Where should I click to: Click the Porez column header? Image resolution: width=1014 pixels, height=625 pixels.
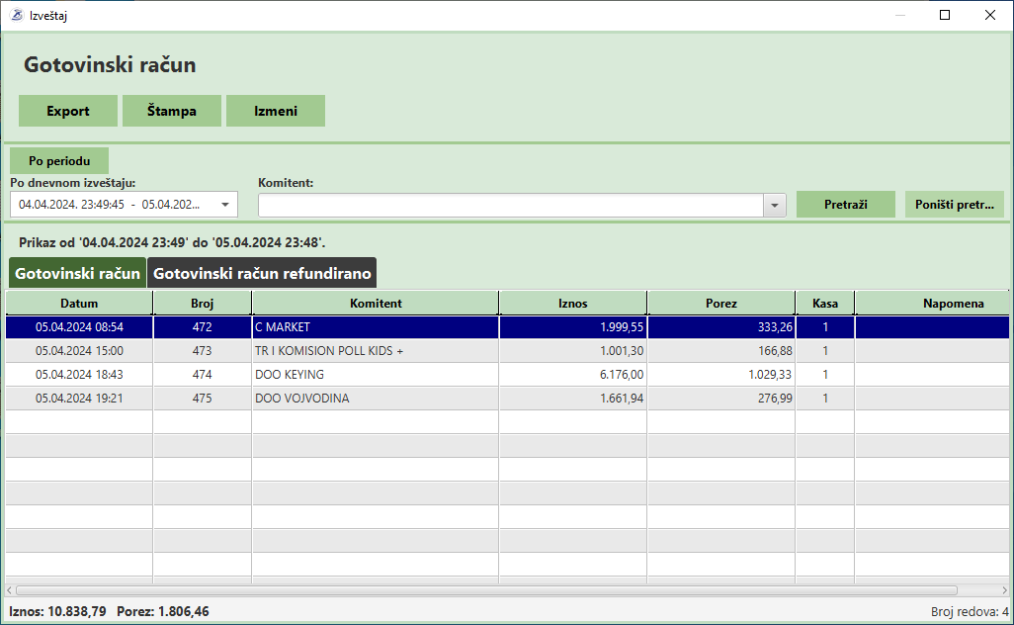pyautogui.click(x=720, y=303)
